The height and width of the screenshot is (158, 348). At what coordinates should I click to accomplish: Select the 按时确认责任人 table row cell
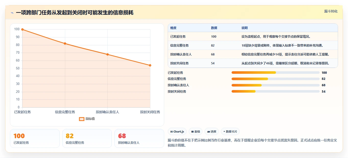click(x=181, y=54)
